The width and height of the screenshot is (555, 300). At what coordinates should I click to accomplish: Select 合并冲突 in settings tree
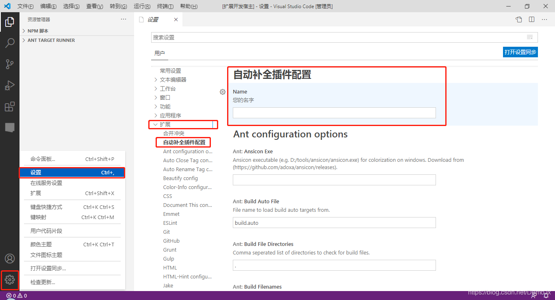click(174, 133)
